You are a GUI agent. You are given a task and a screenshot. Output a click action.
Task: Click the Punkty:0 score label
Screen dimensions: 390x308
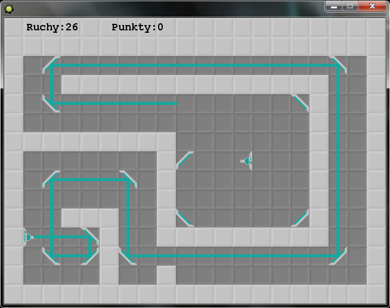coord(137,27)
